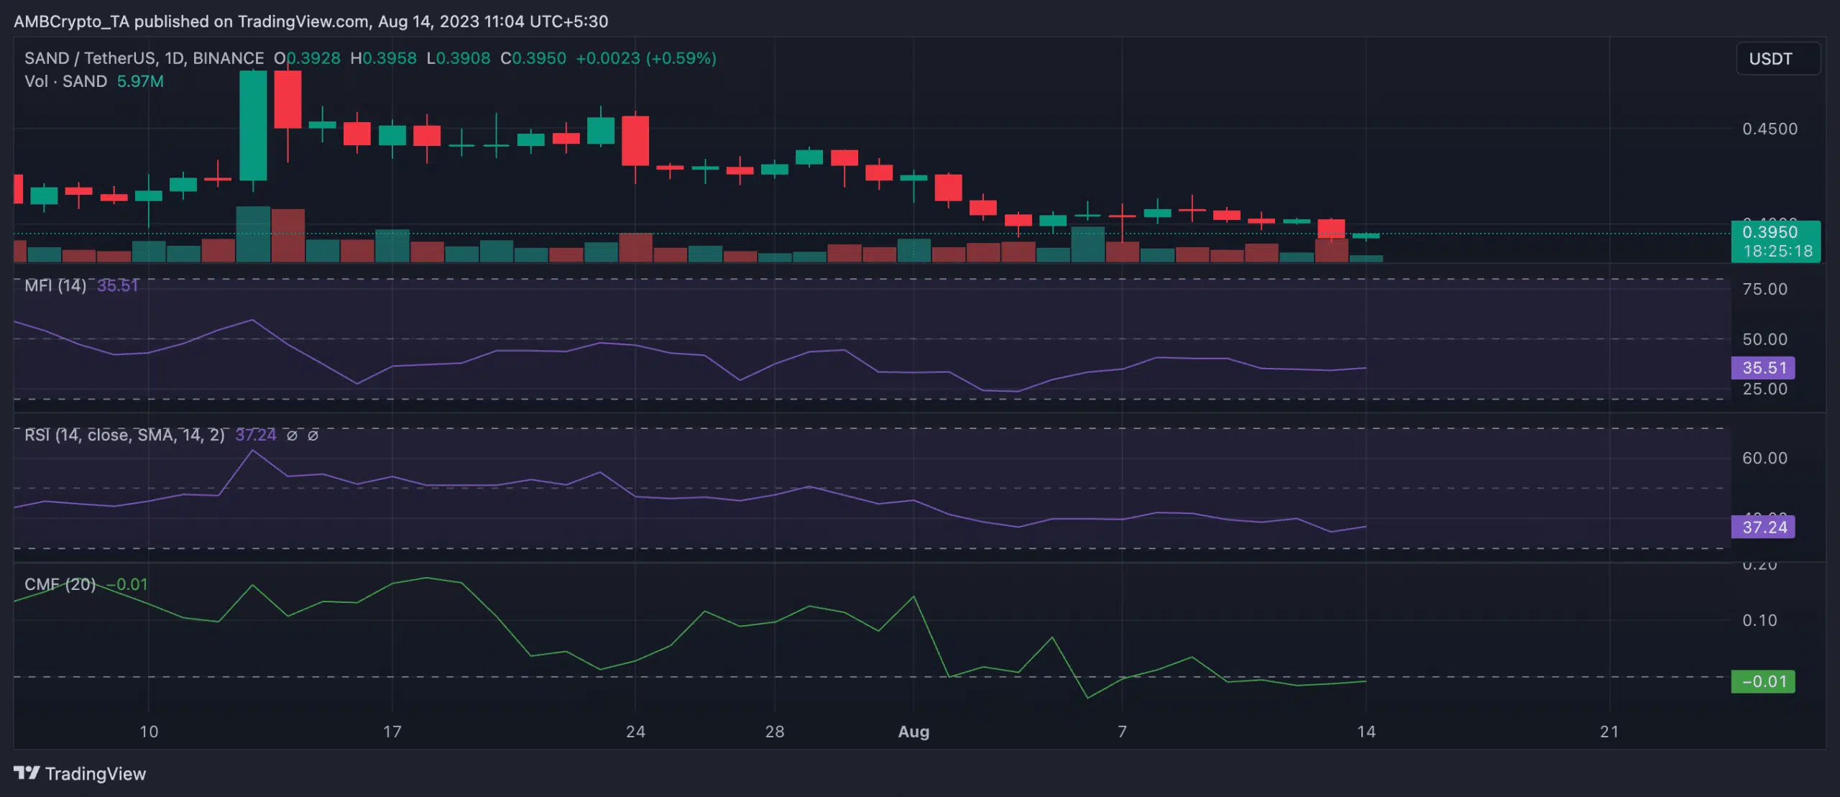The height and width of the screenshot is (797, 1840).
Task: Click date label 7 on time axis
Action: point(1122,732)
